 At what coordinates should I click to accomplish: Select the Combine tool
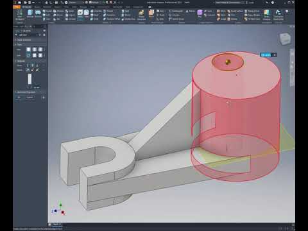click(x=109, y=15)
